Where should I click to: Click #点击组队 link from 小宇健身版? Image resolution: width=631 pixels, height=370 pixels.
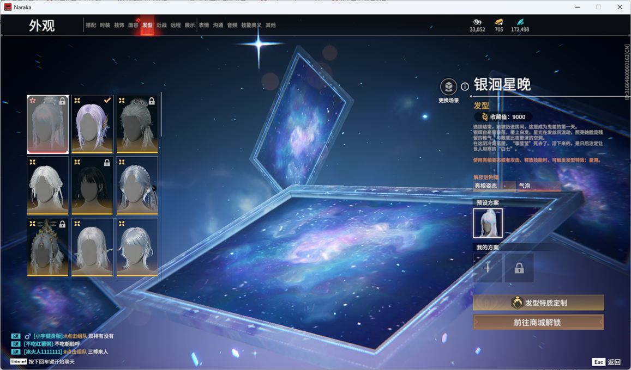pos(75,336)
